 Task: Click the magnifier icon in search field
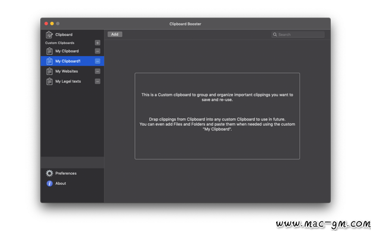[x=275, y=34]
